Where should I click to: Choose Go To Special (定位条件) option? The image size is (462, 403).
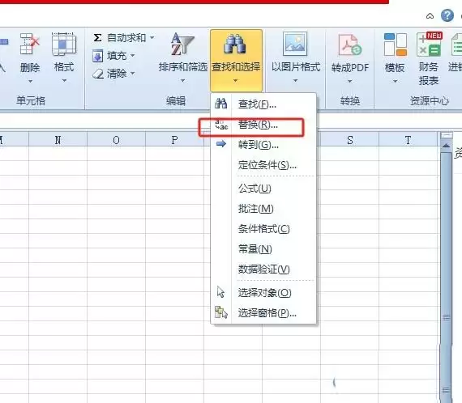(x=267, y=165)
